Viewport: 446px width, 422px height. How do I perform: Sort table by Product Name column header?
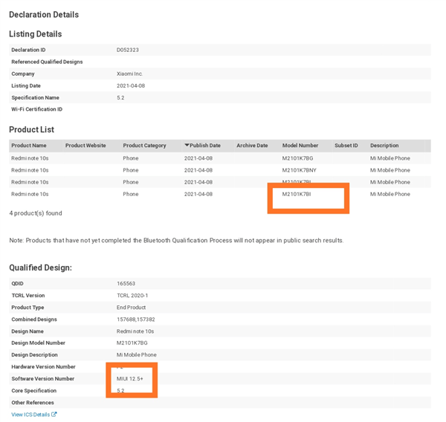point(29,146)
